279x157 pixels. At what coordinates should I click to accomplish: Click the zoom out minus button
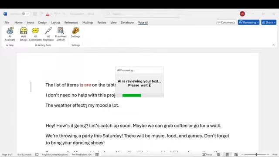point(242,154)
